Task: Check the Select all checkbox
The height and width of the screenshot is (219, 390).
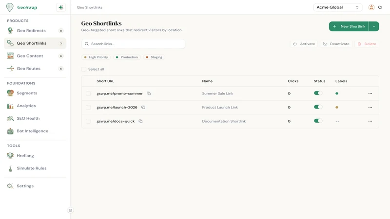Action: pos(84,69)
